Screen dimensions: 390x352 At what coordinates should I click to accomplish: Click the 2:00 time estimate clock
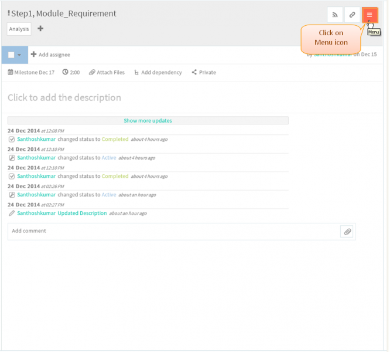tap(71, 73)
